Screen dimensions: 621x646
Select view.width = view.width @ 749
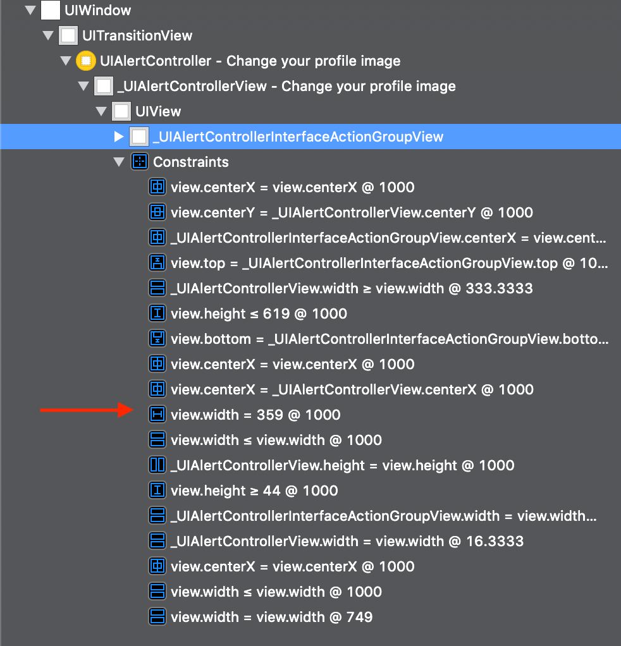271,617
